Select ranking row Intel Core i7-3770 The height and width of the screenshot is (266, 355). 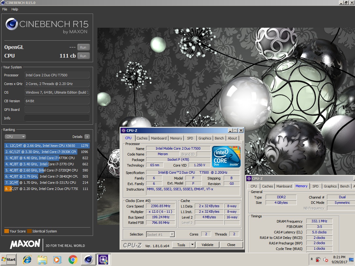[47, 164]
